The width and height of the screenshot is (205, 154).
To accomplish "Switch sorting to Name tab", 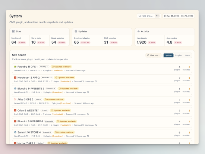I will 187,55.
